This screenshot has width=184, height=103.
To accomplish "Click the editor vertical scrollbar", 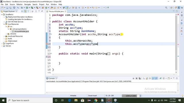I will (176, 43).
